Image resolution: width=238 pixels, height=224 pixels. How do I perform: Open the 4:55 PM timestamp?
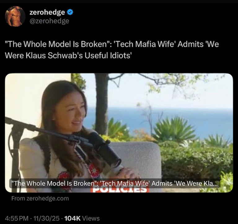pyautogui.click(x=16, y=218)
